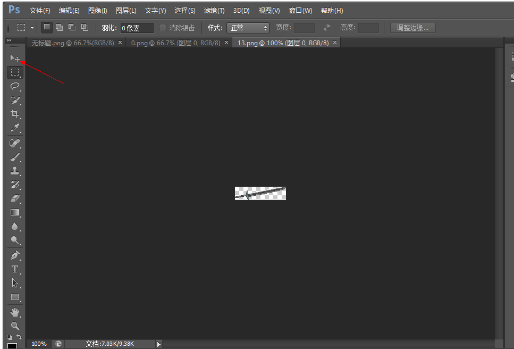
Task: Pick the Crop tool
Action: (x=14, y=114)
